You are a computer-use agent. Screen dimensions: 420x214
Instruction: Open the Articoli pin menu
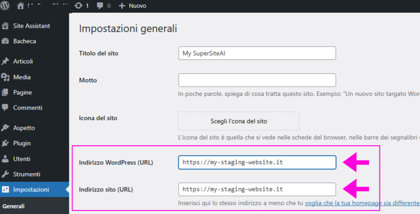pos(23,62)
